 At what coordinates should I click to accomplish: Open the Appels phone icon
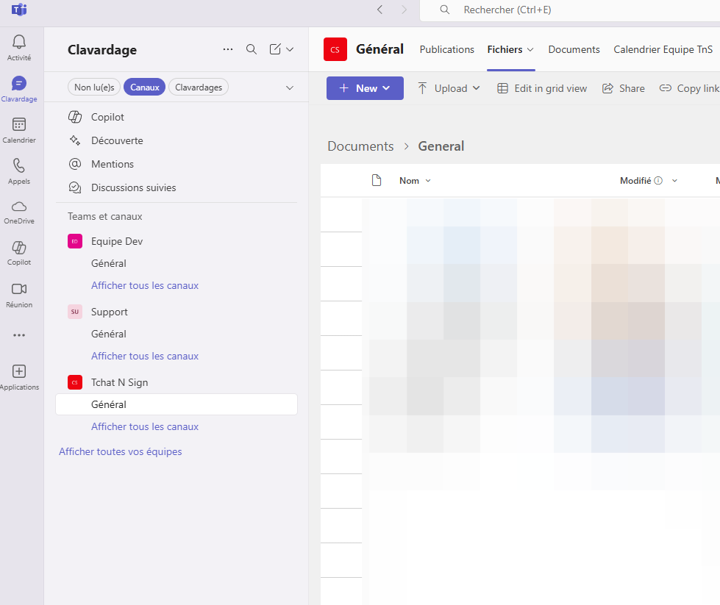coord(19,171)
